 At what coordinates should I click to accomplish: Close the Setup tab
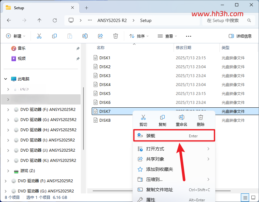pos(72,8)
